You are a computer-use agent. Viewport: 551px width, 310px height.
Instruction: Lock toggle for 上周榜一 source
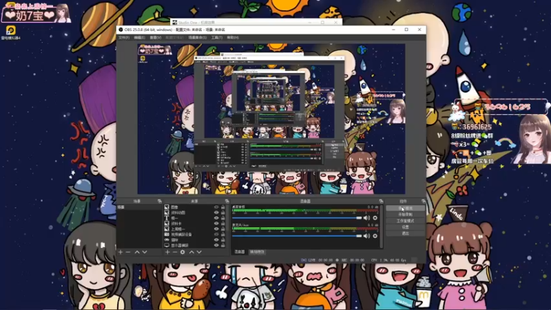pos(222,229)
